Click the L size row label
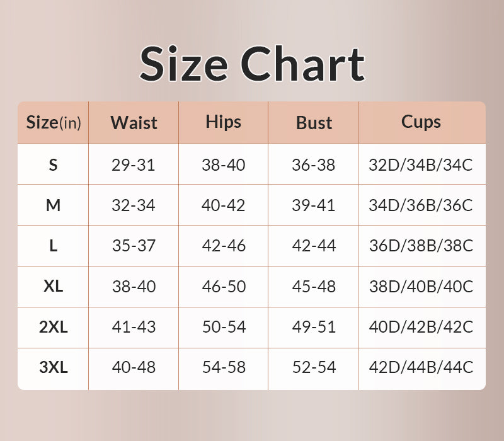504x441 pixels. [x=54, y=246]
